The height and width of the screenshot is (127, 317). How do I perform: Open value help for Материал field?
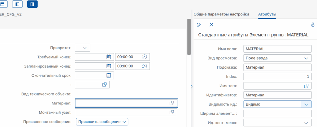pyautogui.click(x=172, y=103)
